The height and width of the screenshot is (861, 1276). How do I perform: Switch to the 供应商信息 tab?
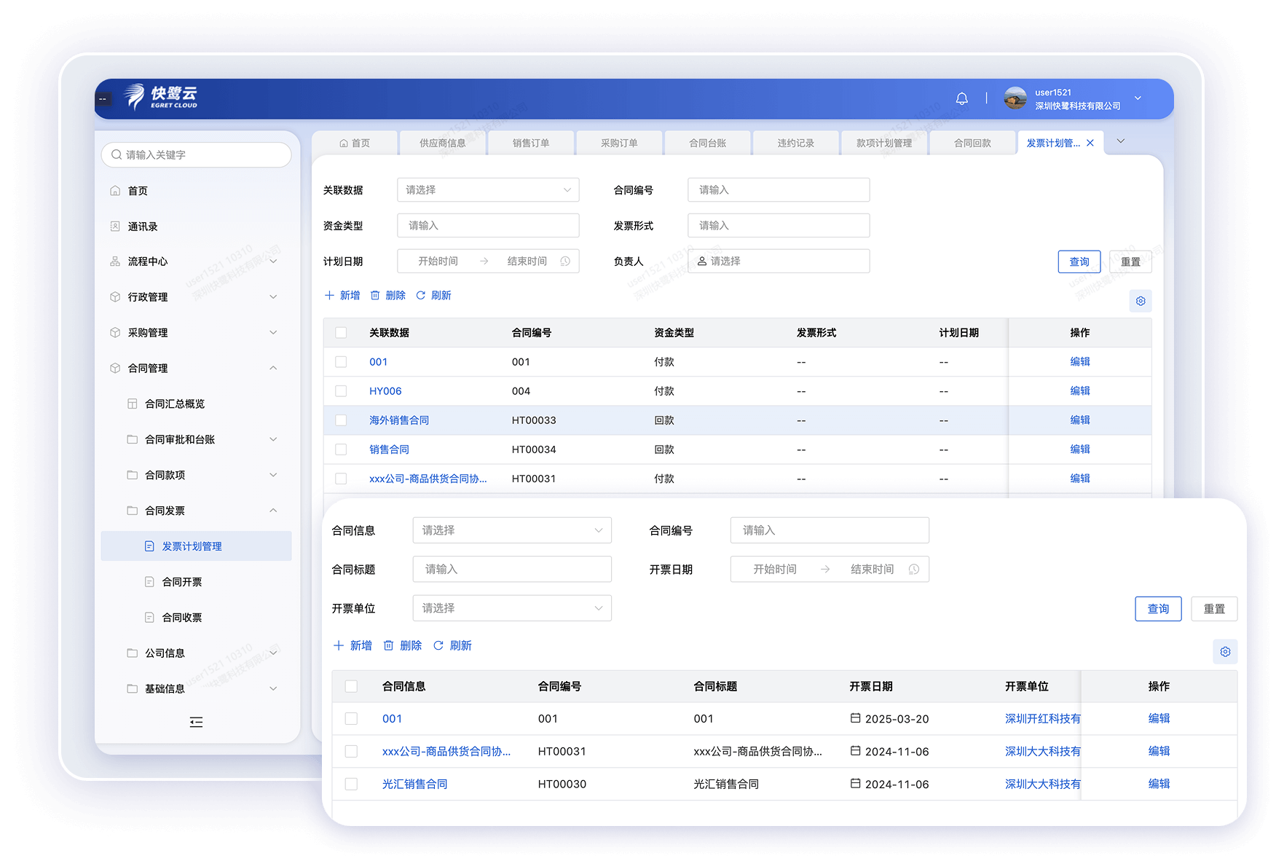coord(443,143)
